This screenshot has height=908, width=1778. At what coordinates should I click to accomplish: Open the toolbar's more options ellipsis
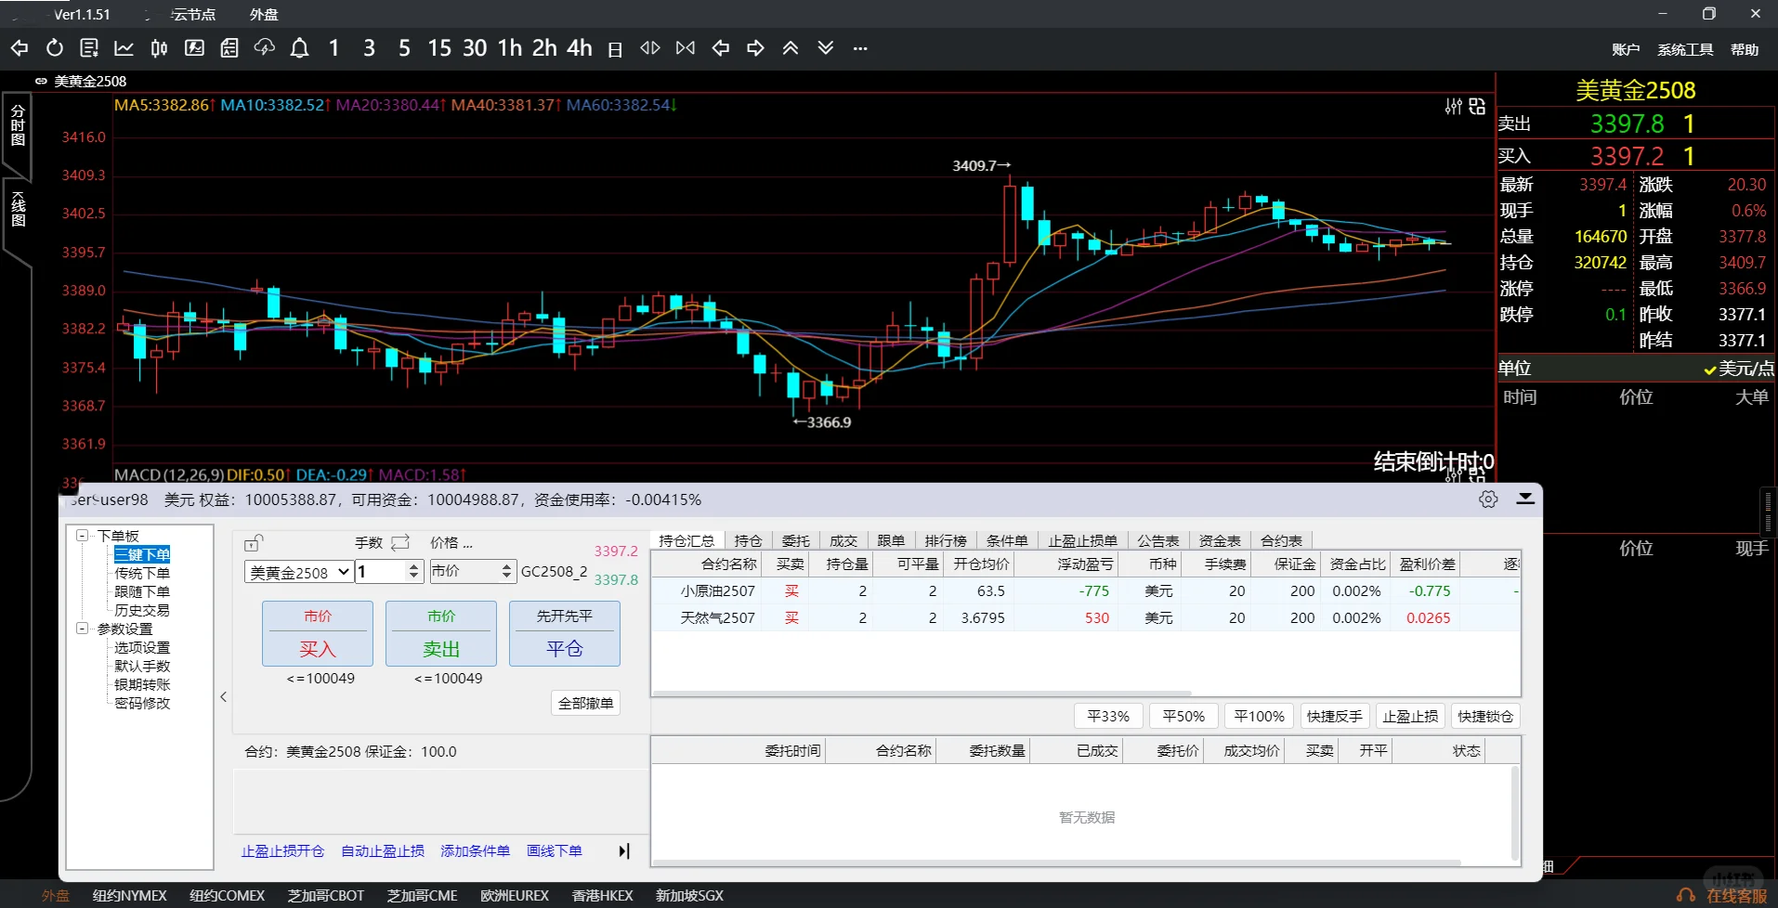click(x=860, y=48)
